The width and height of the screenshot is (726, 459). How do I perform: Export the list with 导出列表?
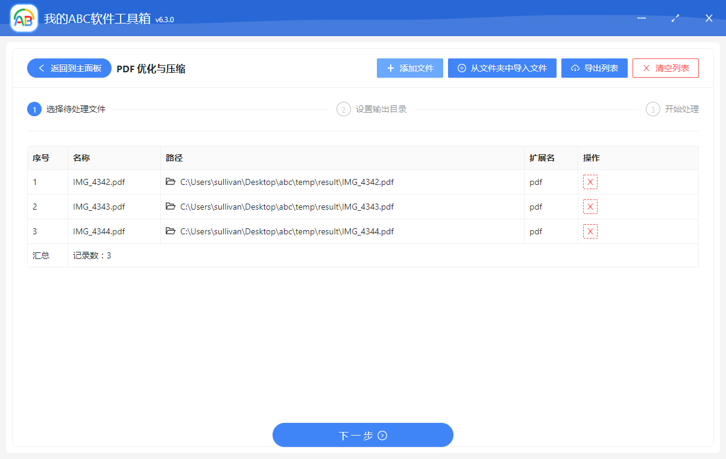(595, 68)
